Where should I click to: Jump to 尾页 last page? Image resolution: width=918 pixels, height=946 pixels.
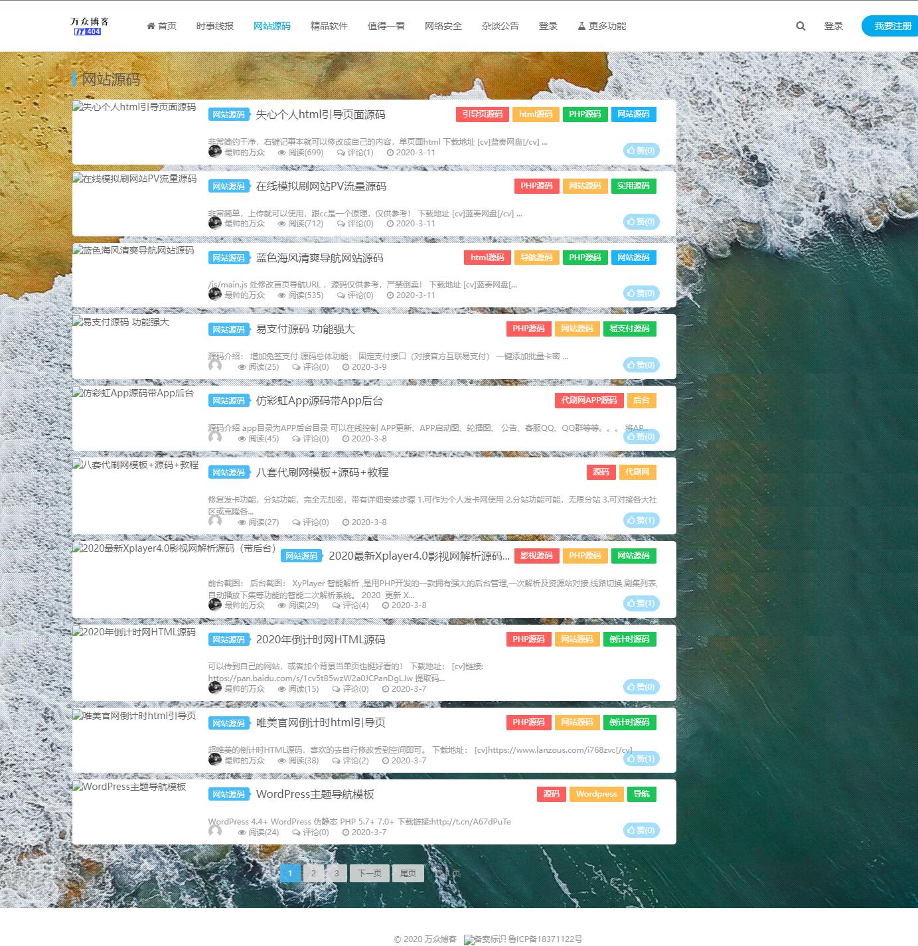click(408, 873)
